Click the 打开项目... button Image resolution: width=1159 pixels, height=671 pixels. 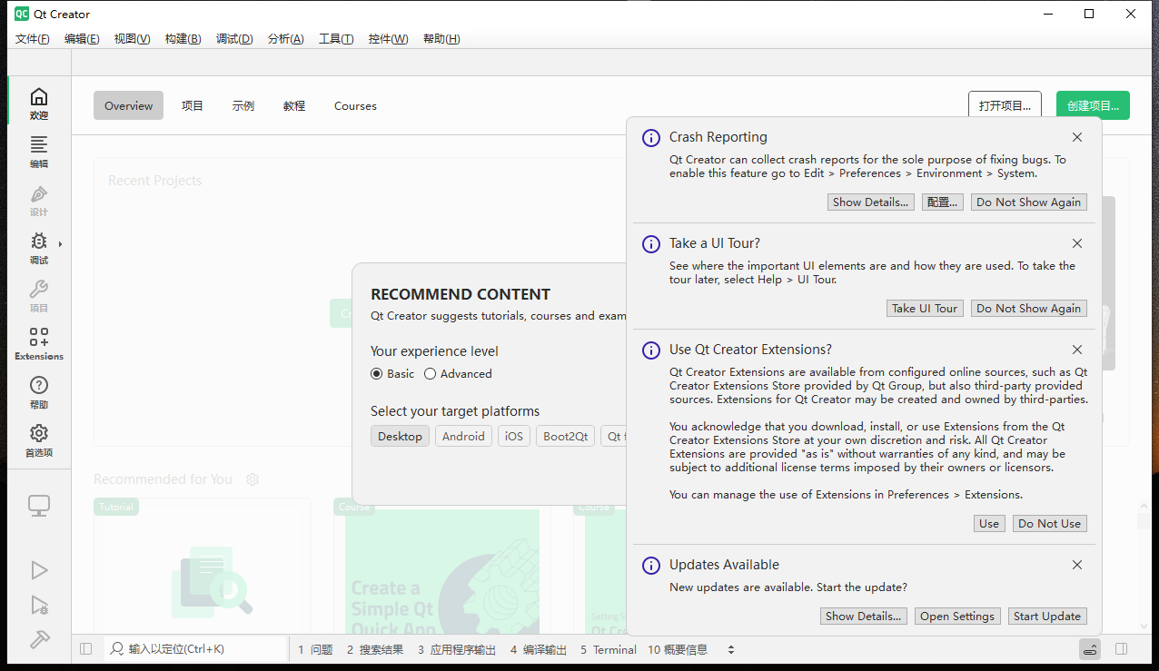tap(1005, 105)
